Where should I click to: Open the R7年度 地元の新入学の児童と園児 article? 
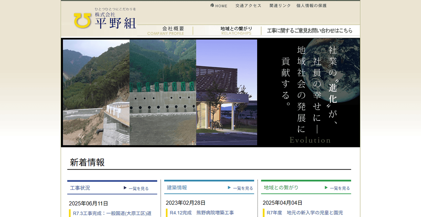(305, 212)
